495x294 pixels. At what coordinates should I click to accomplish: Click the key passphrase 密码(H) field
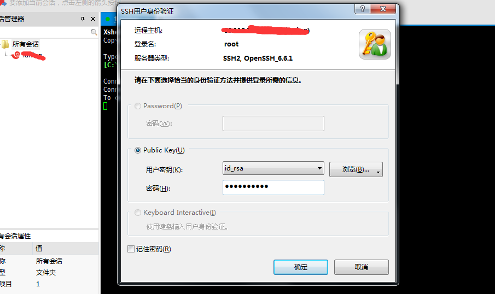tap(273, 187)
